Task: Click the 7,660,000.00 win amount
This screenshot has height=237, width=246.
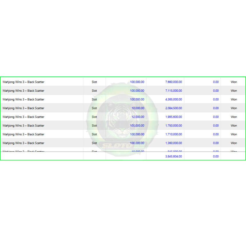Action: point(174,82)
